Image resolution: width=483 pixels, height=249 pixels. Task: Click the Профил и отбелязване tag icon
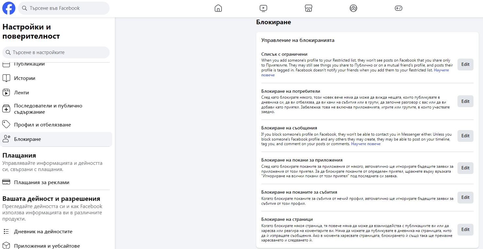point(6,125)
